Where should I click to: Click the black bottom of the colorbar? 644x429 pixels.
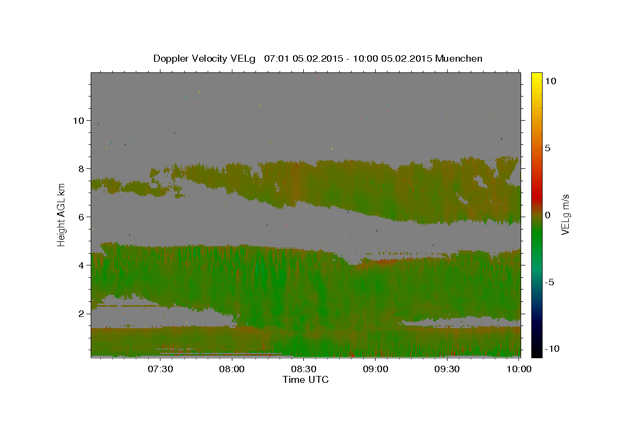click(536, 353)
